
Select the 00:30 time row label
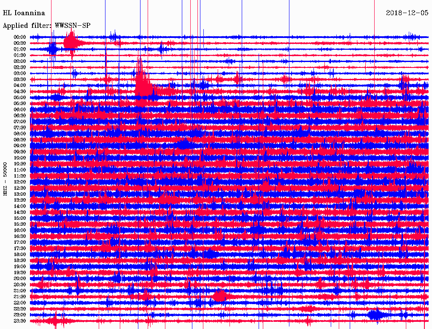(x=20, y=43)
